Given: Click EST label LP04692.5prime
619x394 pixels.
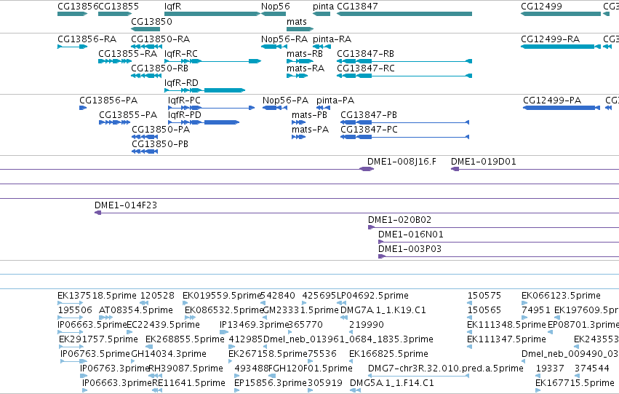Looking at the screenshot, I should pos(372,296).
